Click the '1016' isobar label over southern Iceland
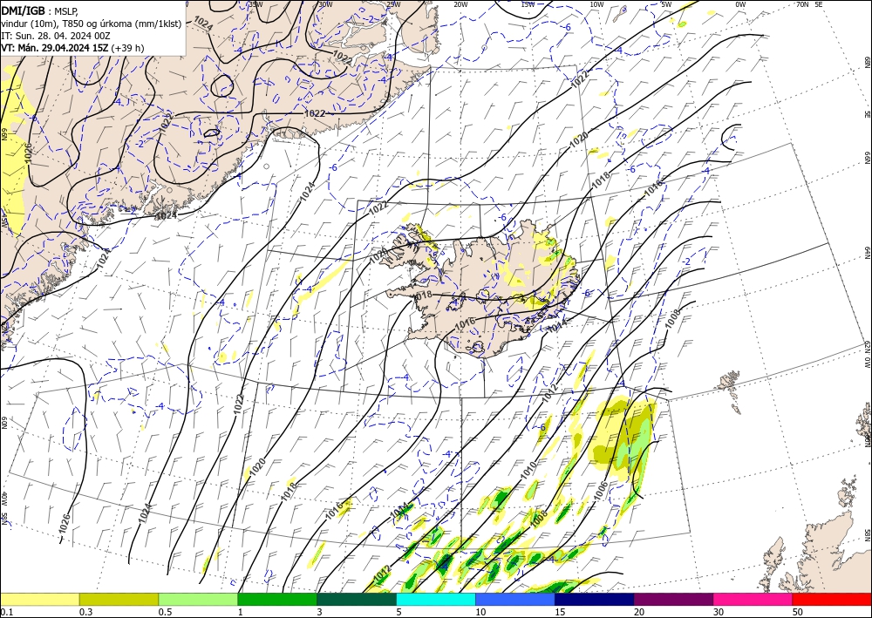 tap(465, 322)
